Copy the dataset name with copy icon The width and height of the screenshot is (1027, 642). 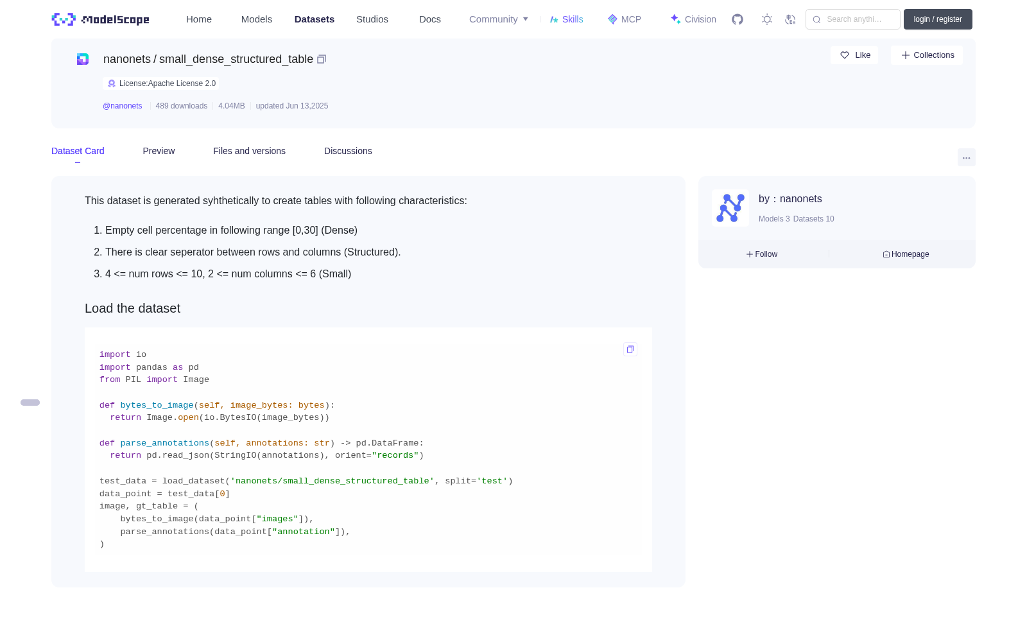click(x=322, y=59)
